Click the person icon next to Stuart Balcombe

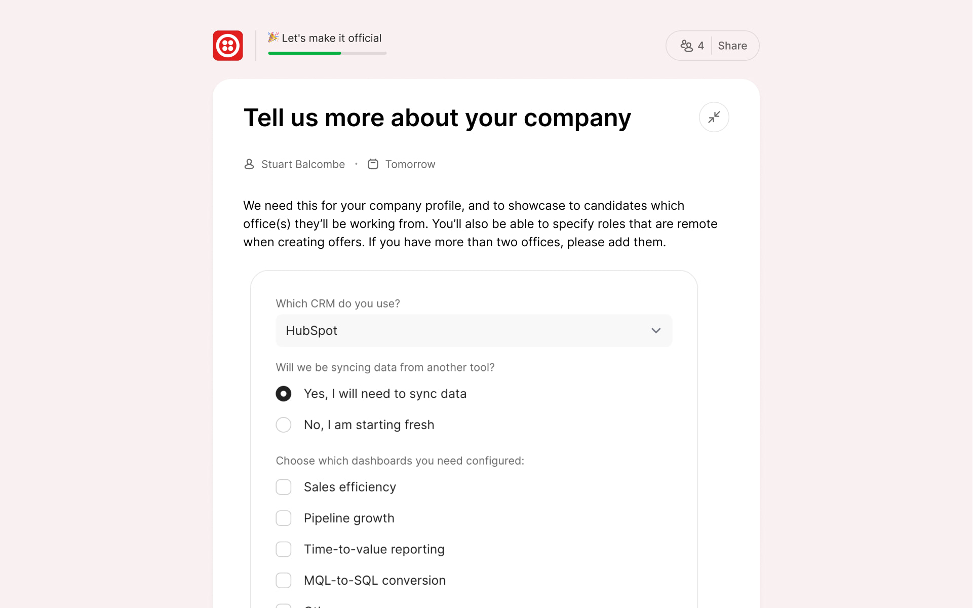click(x=249, y=164)
